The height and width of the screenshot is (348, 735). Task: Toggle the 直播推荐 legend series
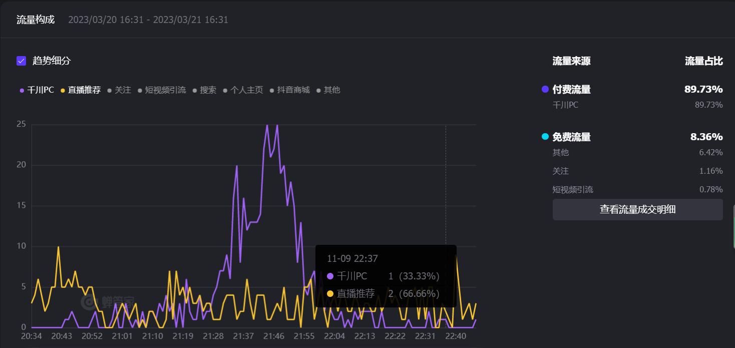pyautogui.click(x=81, y=90)
